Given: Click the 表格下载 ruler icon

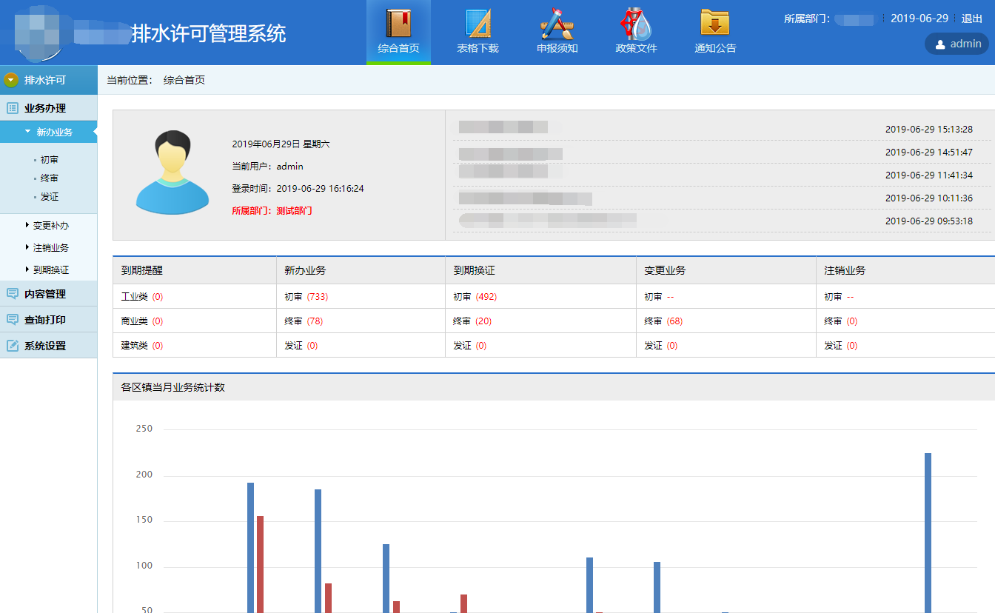Looking at the screenshot, I should [x=478, y=23].
